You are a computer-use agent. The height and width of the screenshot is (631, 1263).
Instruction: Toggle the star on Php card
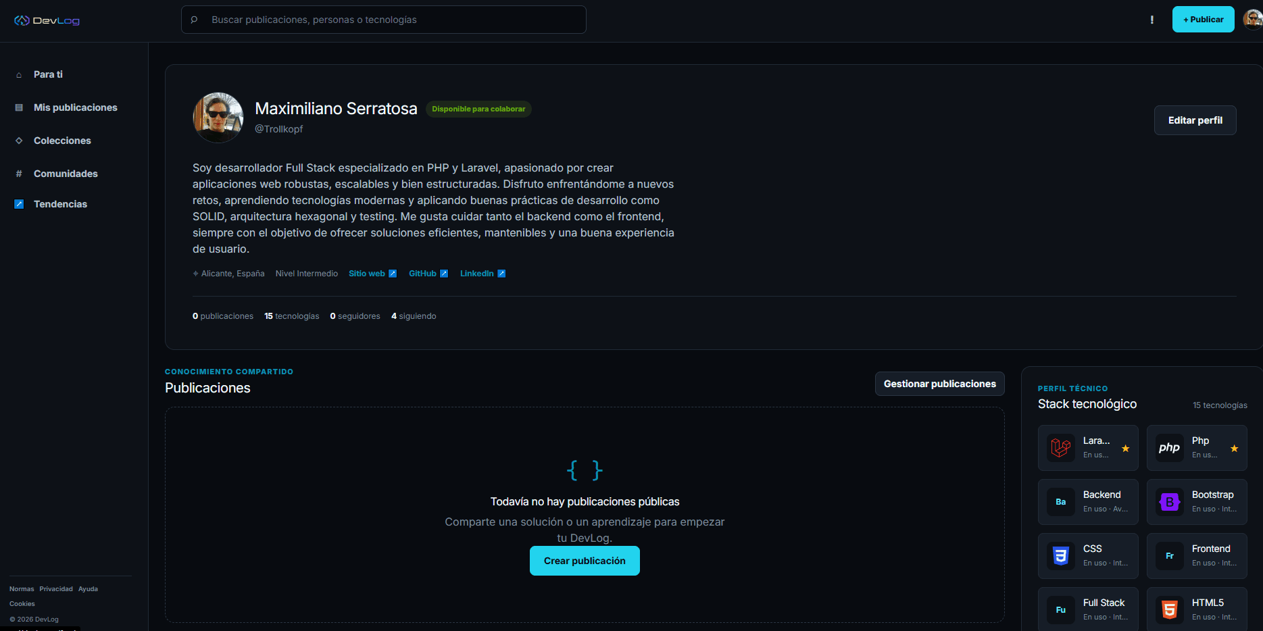pos(1235,449)
